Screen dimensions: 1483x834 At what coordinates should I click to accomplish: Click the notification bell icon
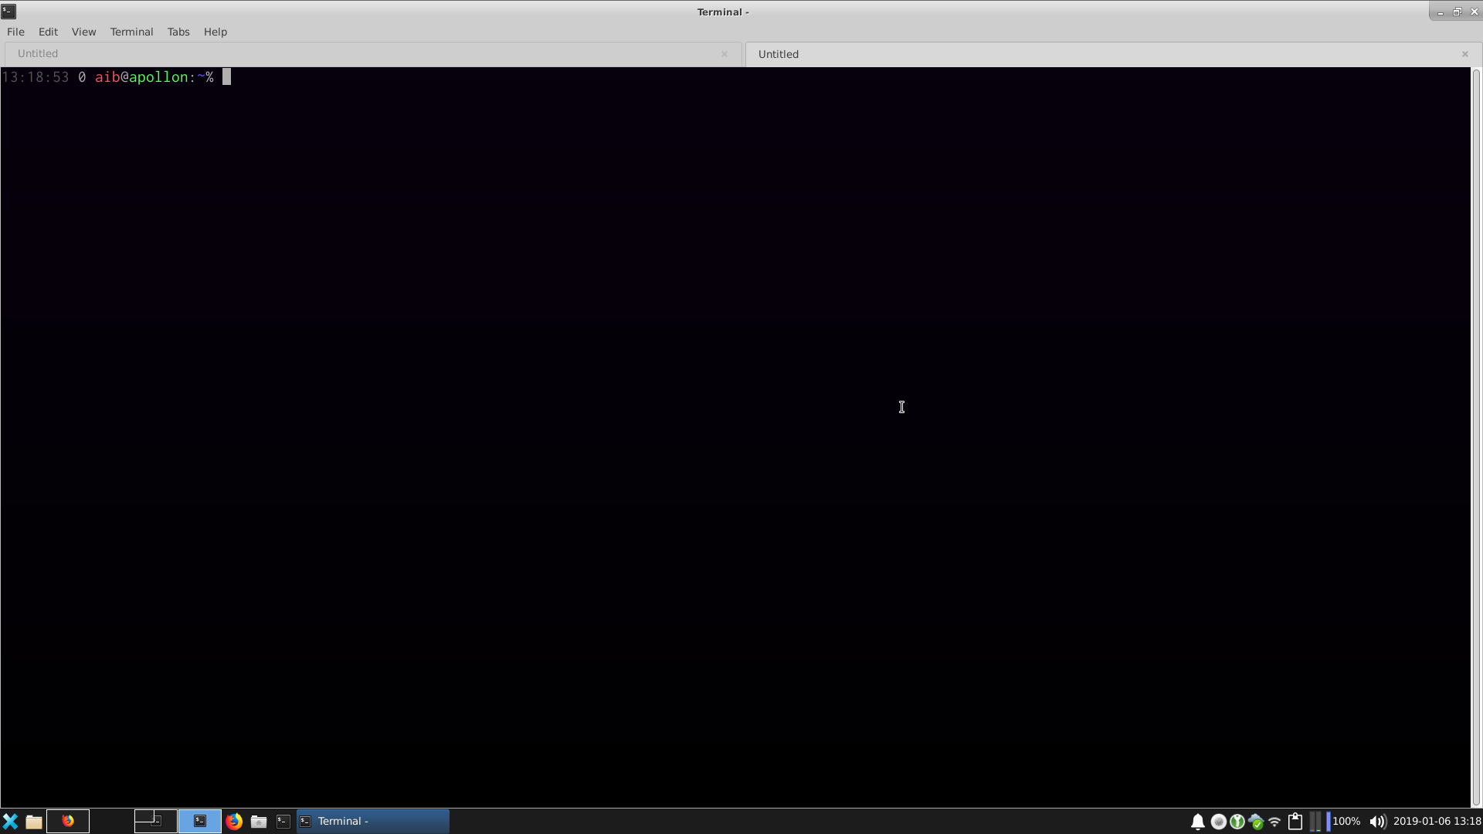1197,821
